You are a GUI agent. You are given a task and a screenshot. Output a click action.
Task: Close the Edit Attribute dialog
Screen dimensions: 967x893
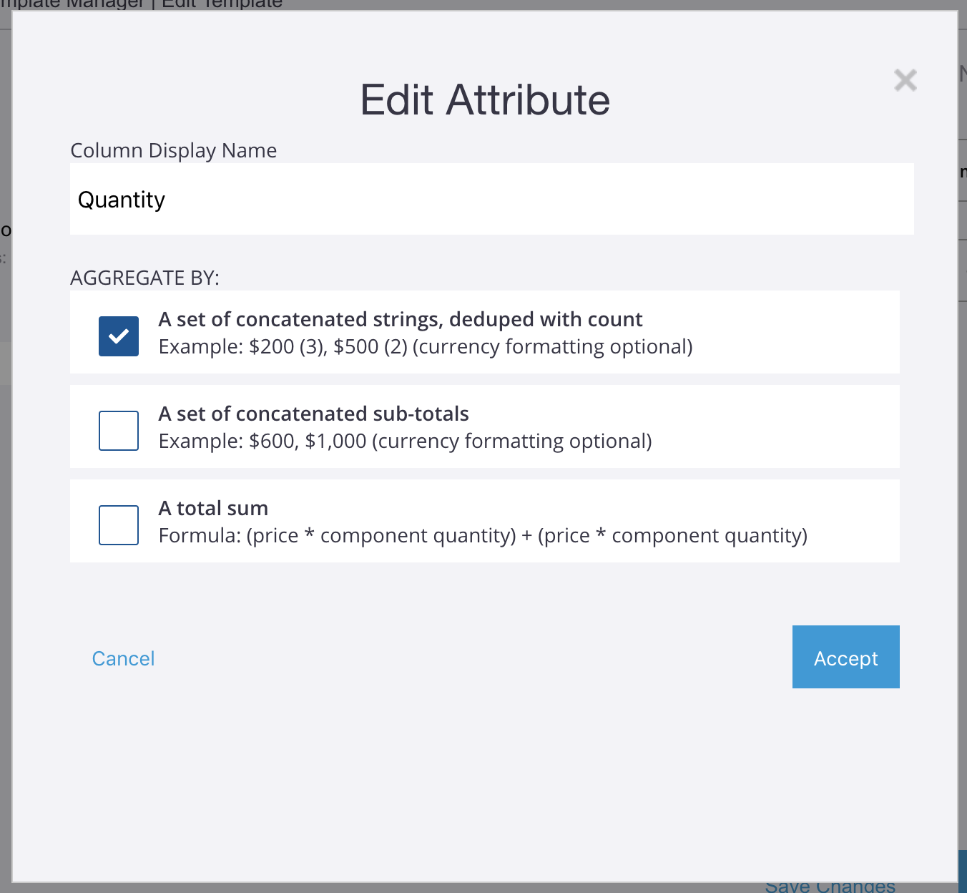click(905, 80)
